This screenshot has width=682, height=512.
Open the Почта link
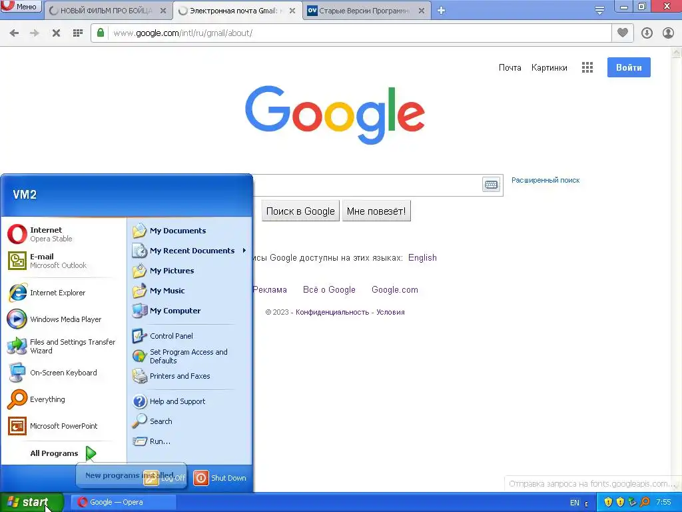[510, 67]
